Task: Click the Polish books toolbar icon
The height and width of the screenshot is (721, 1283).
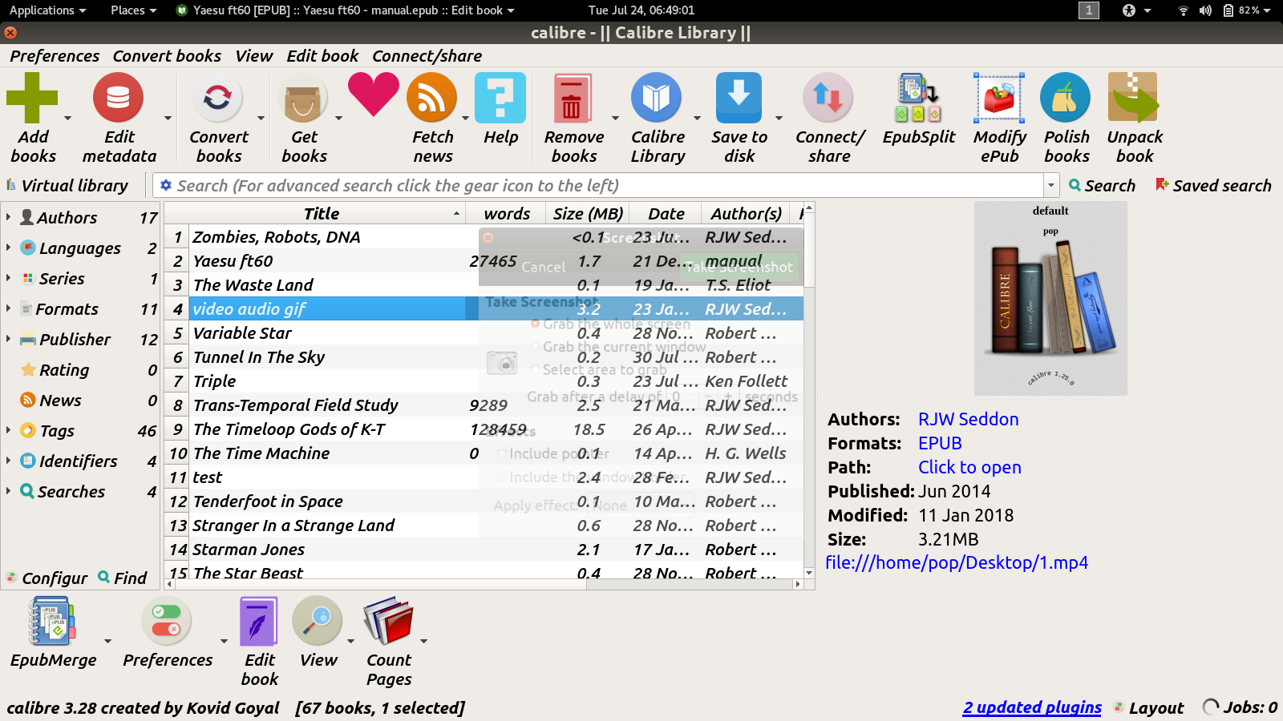Action: 1066,98
